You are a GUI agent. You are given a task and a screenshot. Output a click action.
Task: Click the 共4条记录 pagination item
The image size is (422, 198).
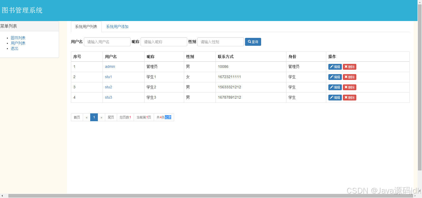pyautogui.click(x=164, y=117)
